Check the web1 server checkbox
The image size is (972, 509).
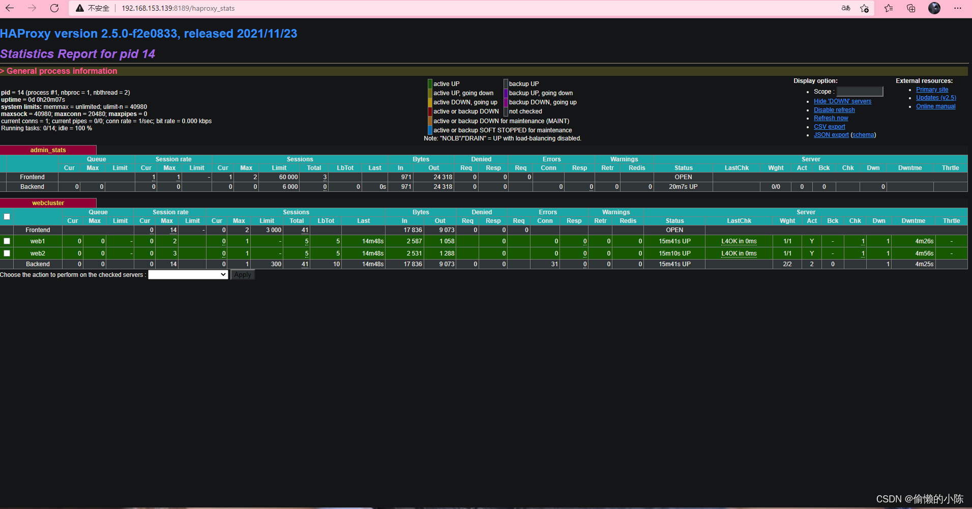[x=7, y=241]
